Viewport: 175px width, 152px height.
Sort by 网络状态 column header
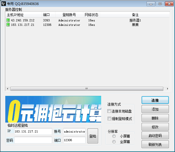click(91, 15)
